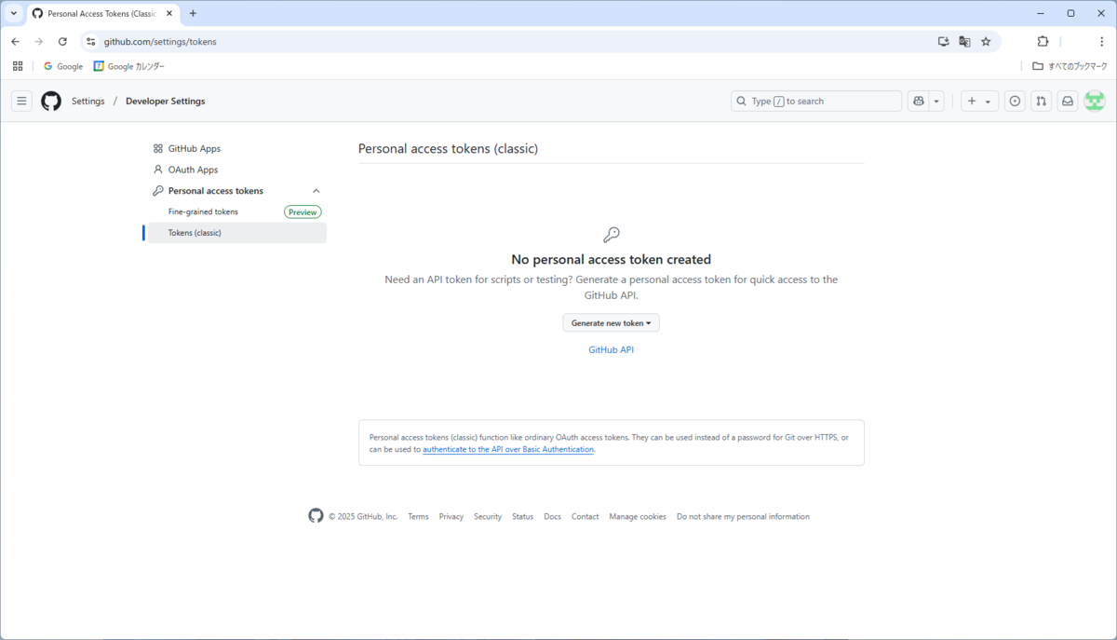Open Docs footer link

552,516
